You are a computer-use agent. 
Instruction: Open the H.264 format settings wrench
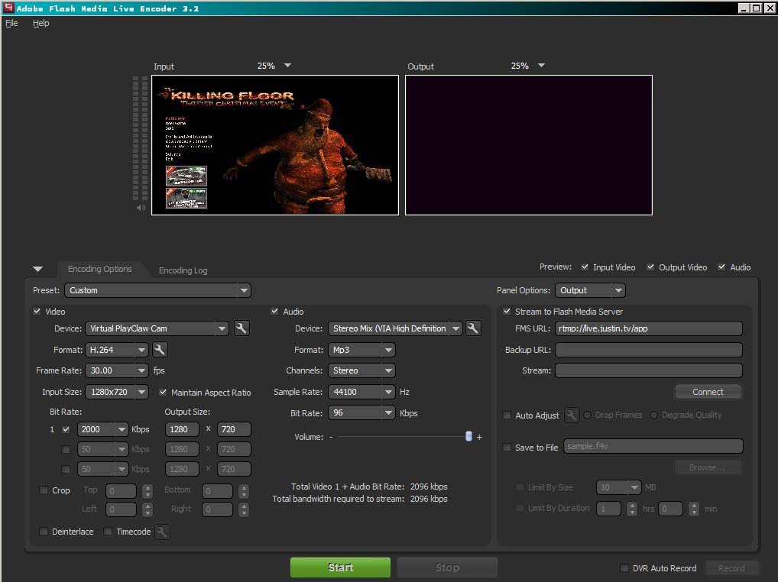(160, 349)
